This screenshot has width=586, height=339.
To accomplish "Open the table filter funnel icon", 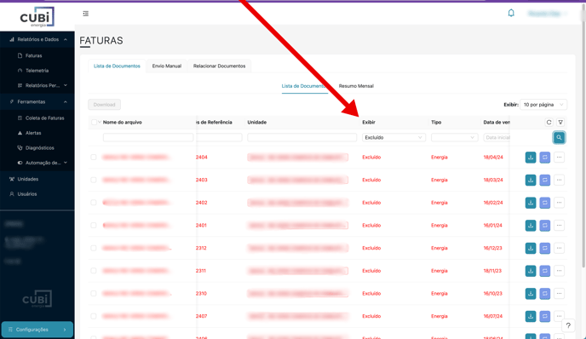I will point(560,122).
